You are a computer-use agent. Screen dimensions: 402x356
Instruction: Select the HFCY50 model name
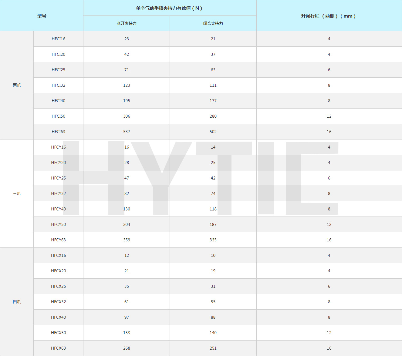[x=58, y=224]
